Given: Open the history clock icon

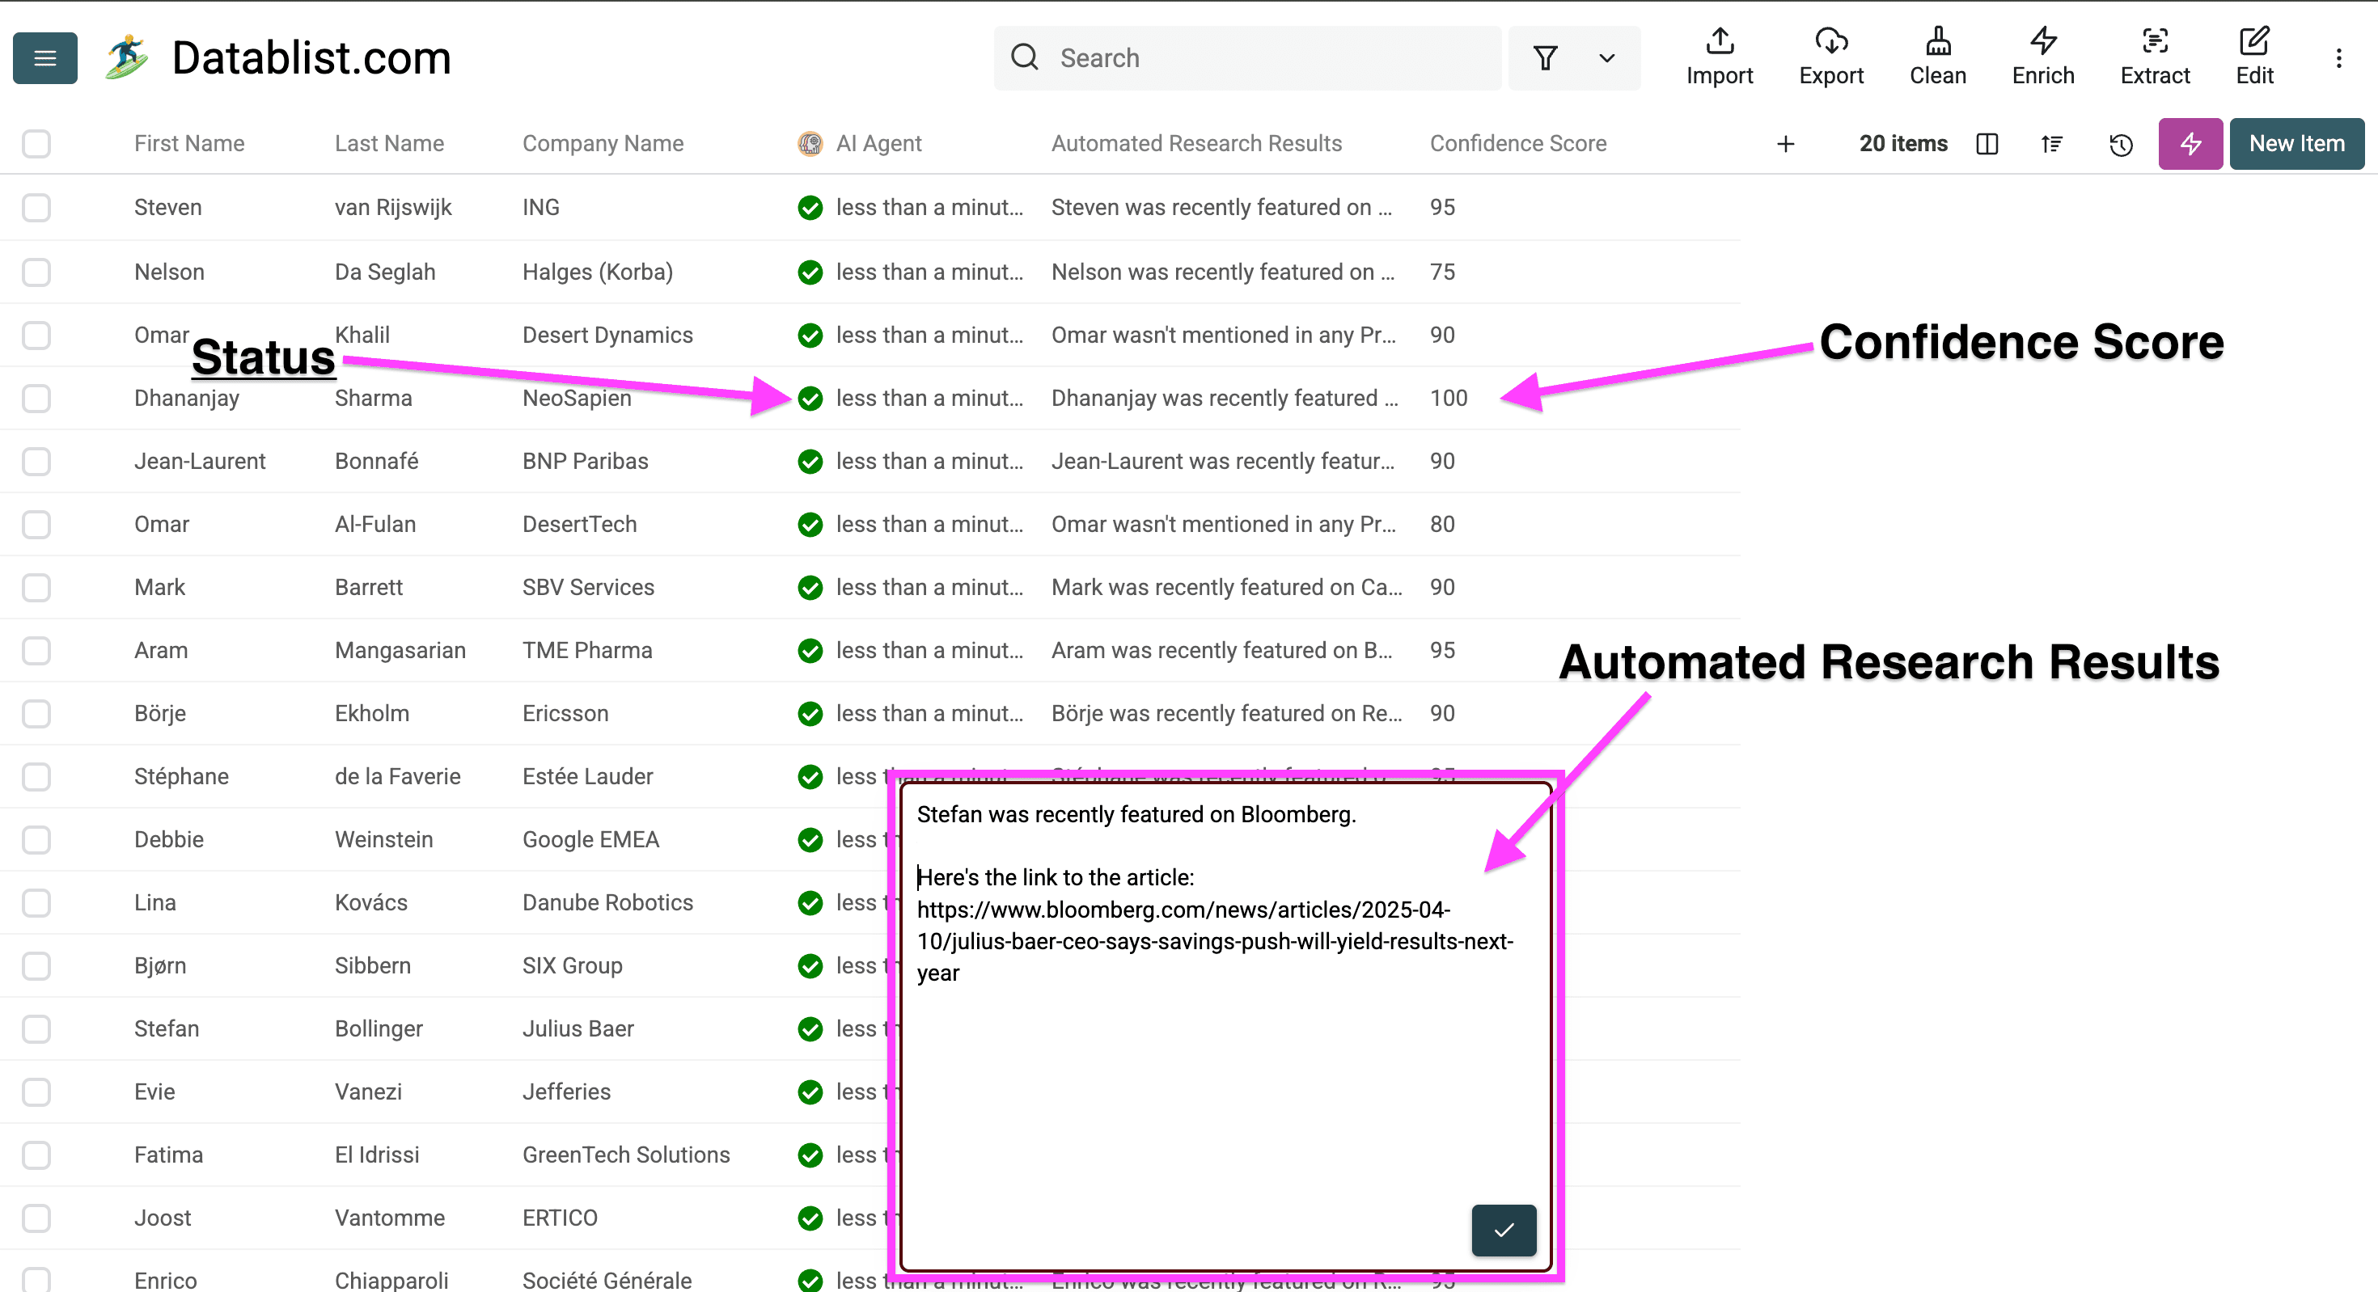Looking at the screenshot, I should (2122, 144).
